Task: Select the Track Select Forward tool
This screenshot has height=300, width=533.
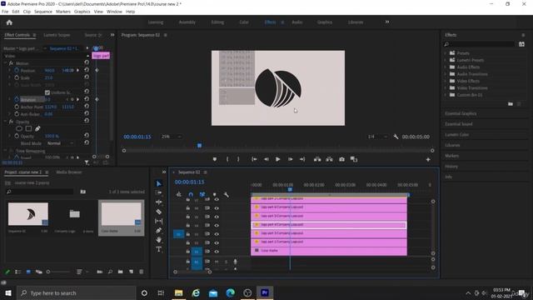Action: pyautogui.click(x=159, y=192)
